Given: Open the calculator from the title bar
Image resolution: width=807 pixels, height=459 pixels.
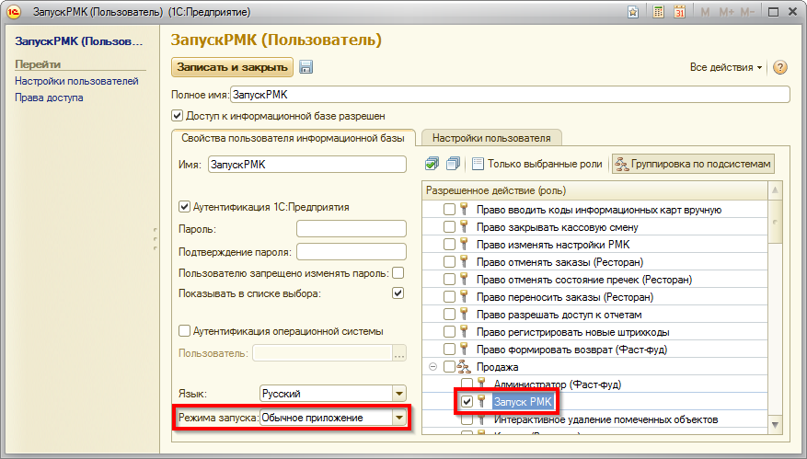Looking at the screenshot, I should click(659, 13).
